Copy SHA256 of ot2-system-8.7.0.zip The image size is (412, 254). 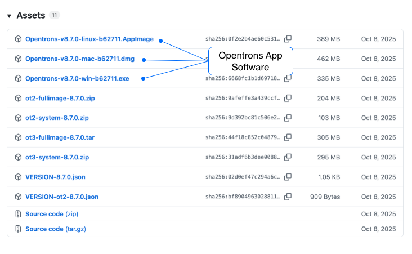pyautogui.click(x=288, y=118)
